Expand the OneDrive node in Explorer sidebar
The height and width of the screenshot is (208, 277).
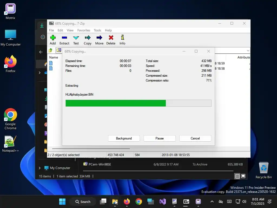39,73
